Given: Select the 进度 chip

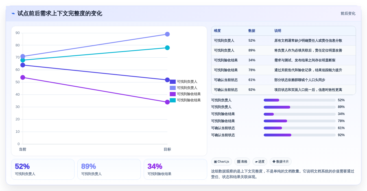Looking at the screenshot, I should (260, 161).
